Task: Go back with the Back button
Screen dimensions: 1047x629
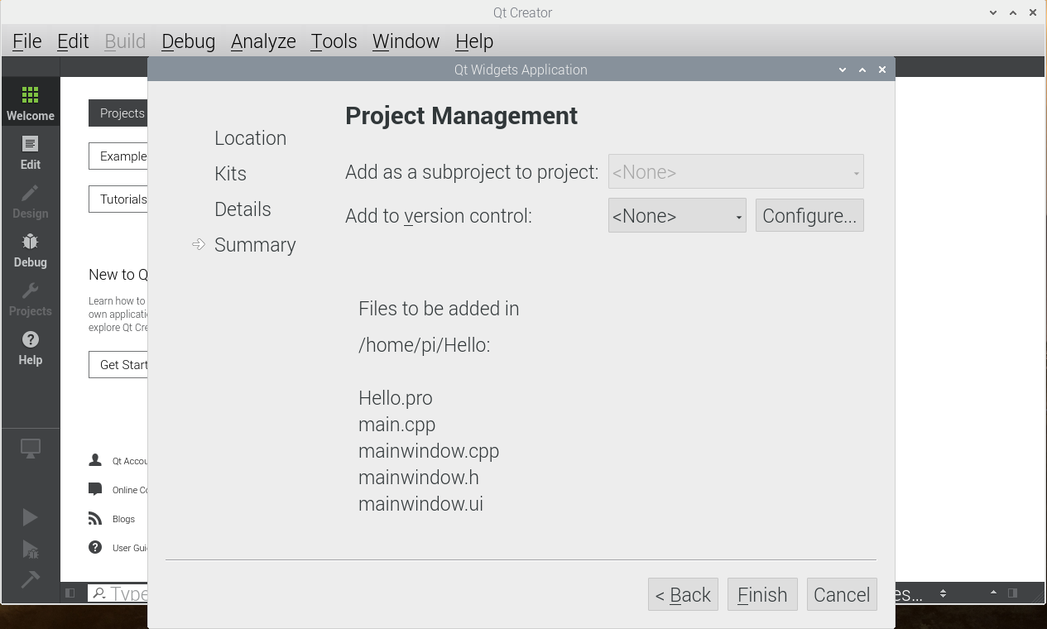Action: tap(682, 594)
